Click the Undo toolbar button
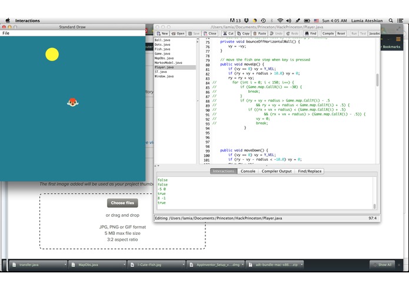Screen dimensions: 409x290 point(276,33)
